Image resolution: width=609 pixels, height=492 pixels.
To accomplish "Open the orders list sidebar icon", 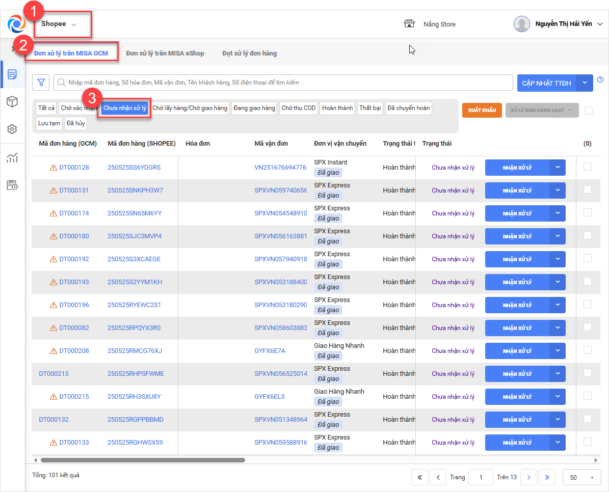I will point(12,75).
